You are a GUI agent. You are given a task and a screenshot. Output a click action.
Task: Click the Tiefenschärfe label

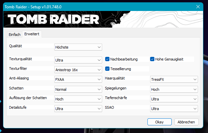[x=116, y=98]
